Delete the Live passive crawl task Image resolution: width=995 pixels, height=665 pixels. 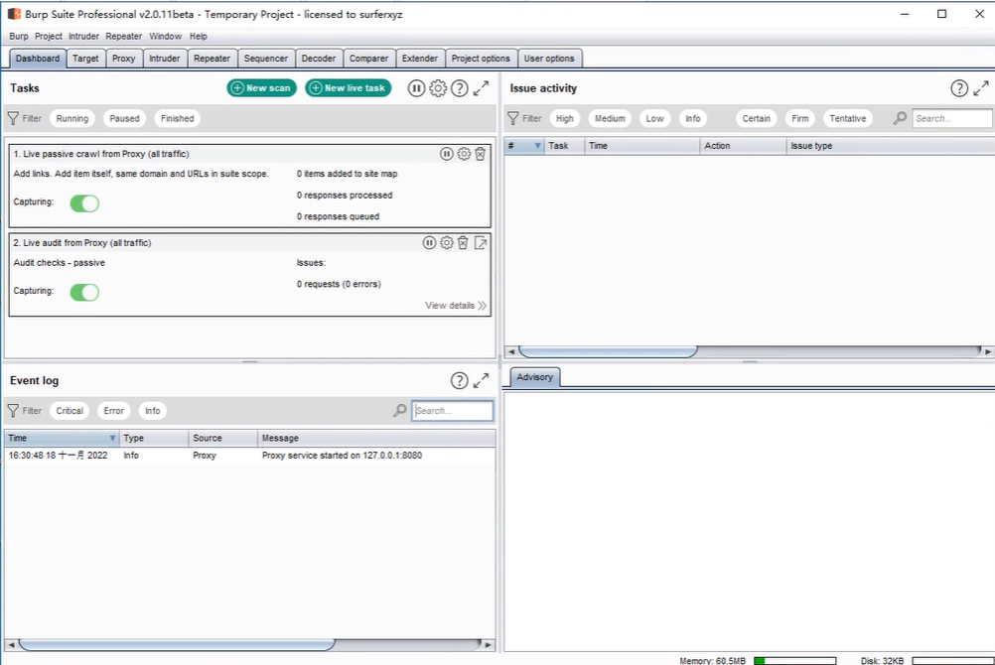click(x=481, y=154)
